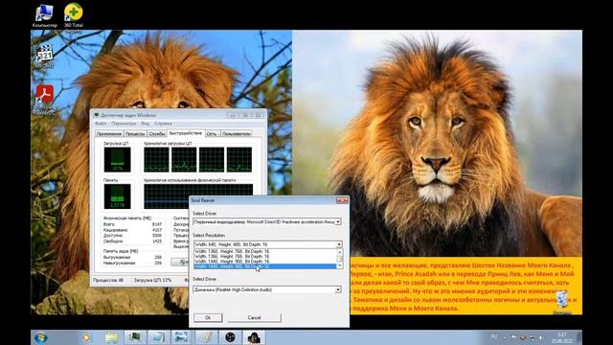This screenshot has width=613, height=345.
Task: Launch the orange media player taskbar icon
Action: (86, 337)
